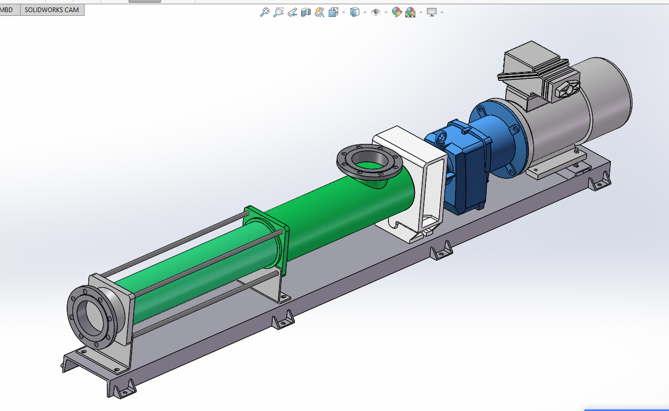Click the Display Style icon
The image size is (669, 411).
[355, 12]
